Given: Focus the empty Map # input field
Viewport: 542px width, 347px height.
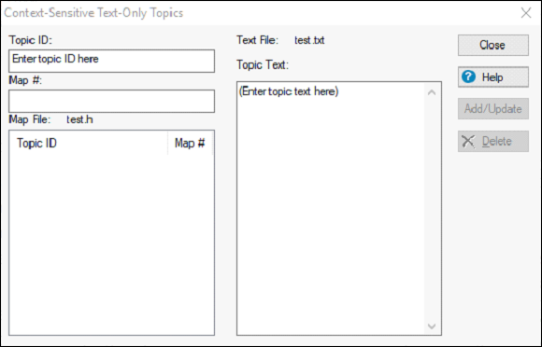Looking at the screenshot, I should [111, 101].
